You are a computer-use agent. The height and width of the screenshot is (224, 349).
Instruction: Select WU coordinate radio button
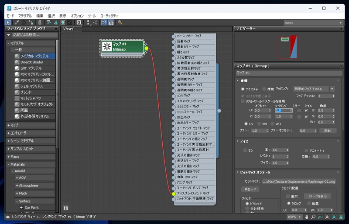[x=272, y=124]
